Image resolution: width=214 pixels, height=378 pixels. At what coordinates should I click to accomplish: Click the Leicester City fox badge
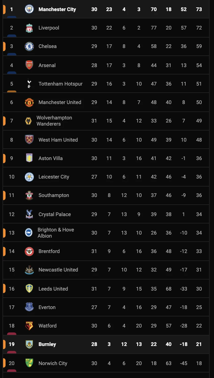pos(29,177)
